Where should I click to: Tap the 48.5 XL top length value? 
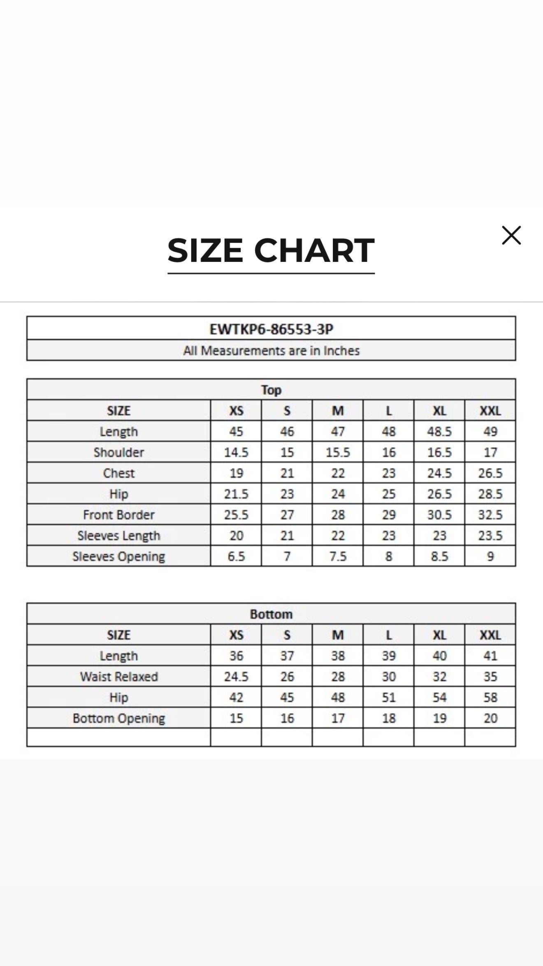[439, 432]
